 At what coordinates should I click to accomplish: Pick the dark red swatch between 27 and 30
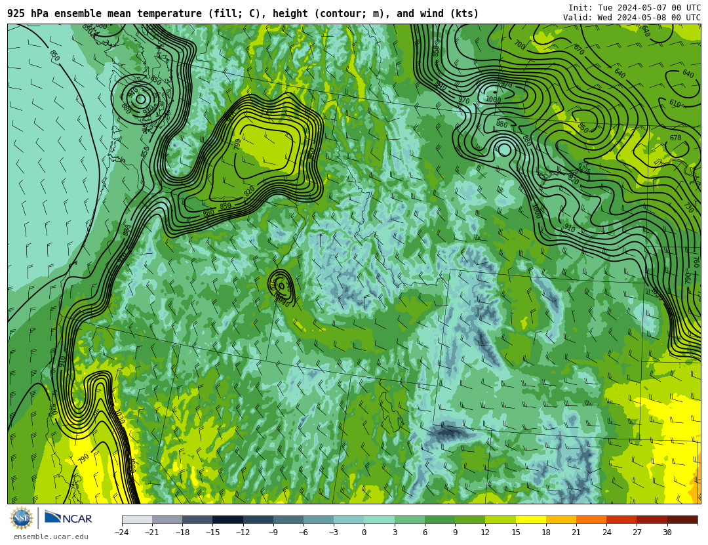[x=652, y=519]
